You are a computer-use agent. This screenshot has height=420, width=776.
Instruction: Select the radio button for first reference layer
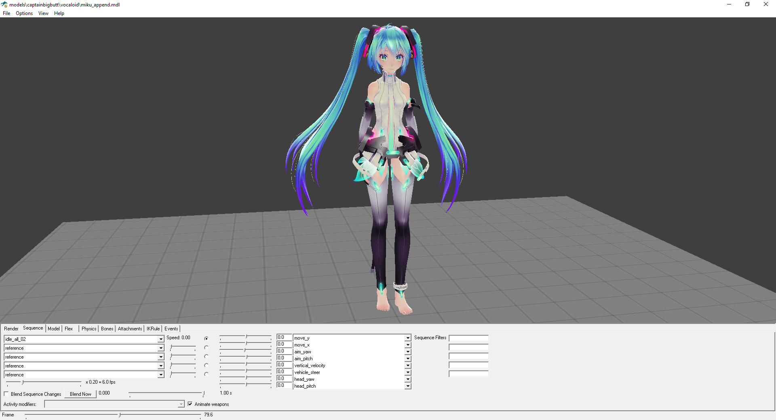coord(206,347)
